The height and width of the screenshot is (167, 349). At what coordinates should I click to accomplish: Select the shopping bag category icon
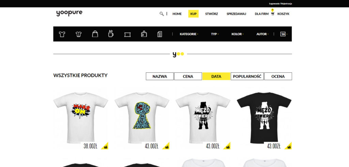tap(95, 34)
